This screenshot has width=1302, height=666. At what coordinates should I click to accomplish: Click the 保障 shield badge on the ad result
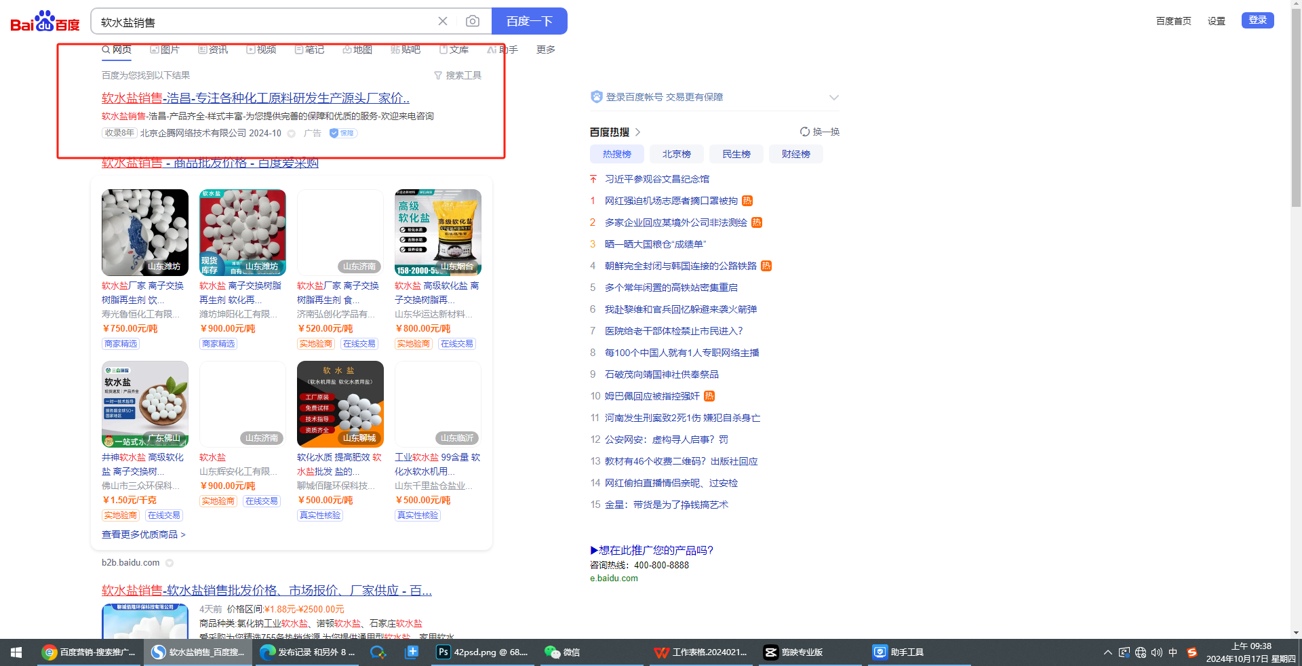pos(343,133)
